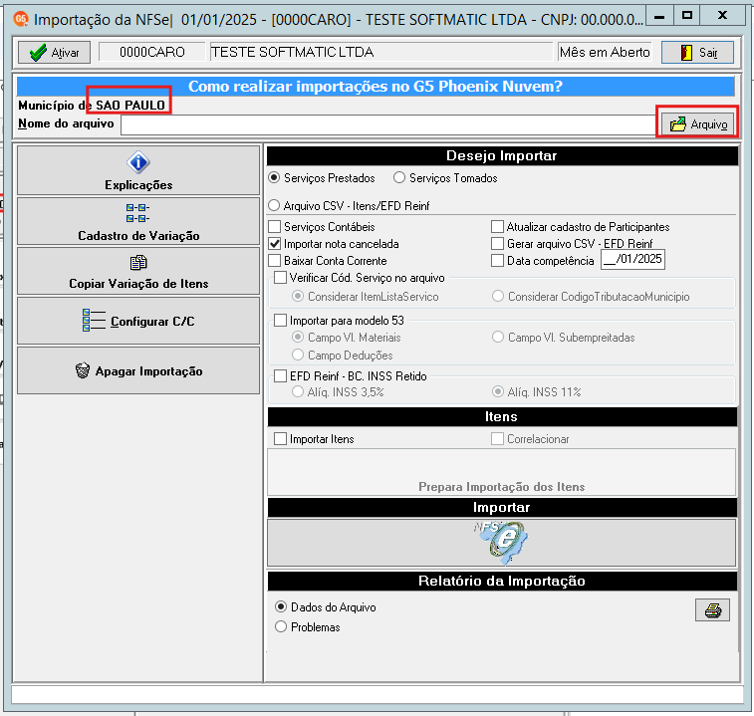
Task: Click the Nome do arquivo input field
Action: (388, 125)
